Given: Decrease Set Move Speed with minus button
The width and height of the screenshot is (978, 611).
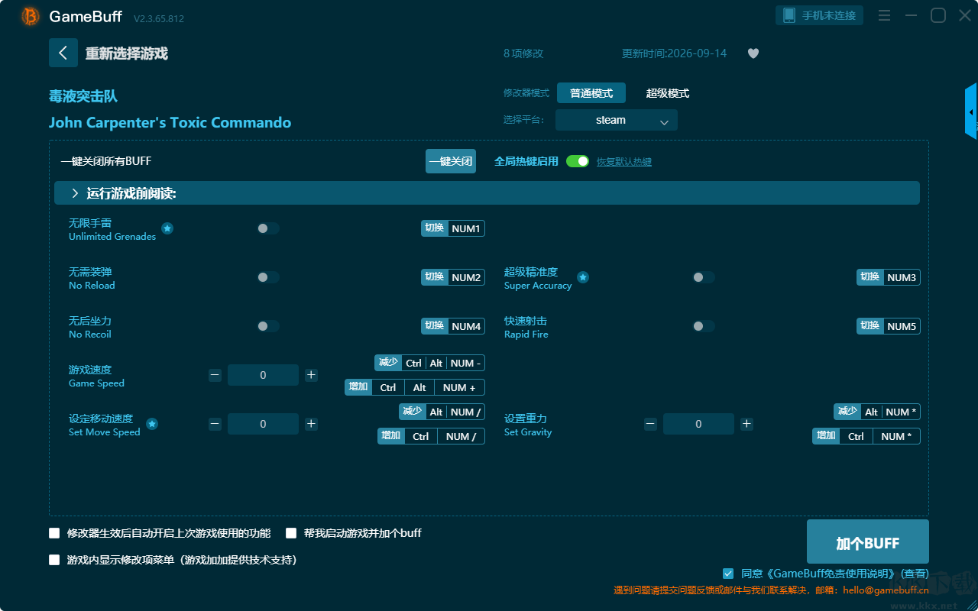Looking at the screenshot, I should click(x=215, y=424).
